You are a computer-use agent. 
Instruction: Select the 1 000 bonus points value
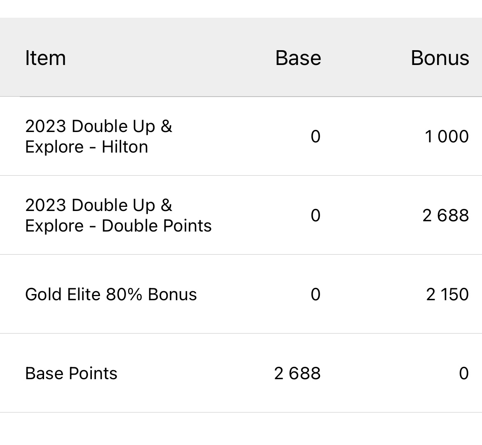[447, 137]
